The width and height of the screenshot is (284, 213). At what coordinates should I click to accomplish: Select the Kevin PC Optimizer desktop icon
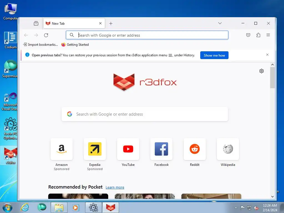pyautogui.click(x=10, y=128)
